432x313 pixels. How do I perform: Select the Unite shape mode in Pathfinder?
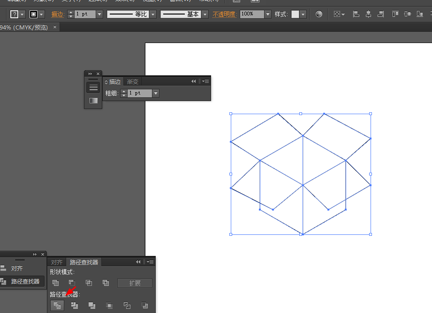point(55,283)
